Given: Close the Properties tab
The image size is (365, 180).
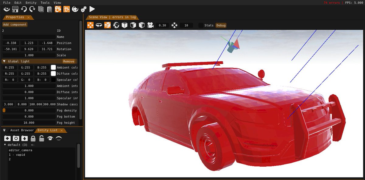Looking at the screenshot, I should (x=28, y=17).
